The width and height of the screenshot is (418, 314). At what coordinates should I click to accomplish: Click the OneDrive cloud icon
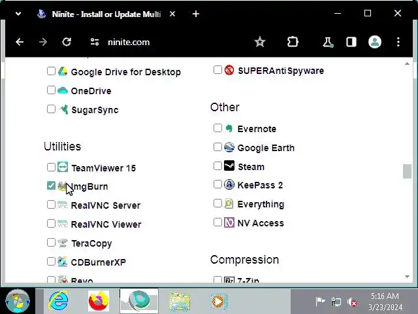[x=63, y=90]
